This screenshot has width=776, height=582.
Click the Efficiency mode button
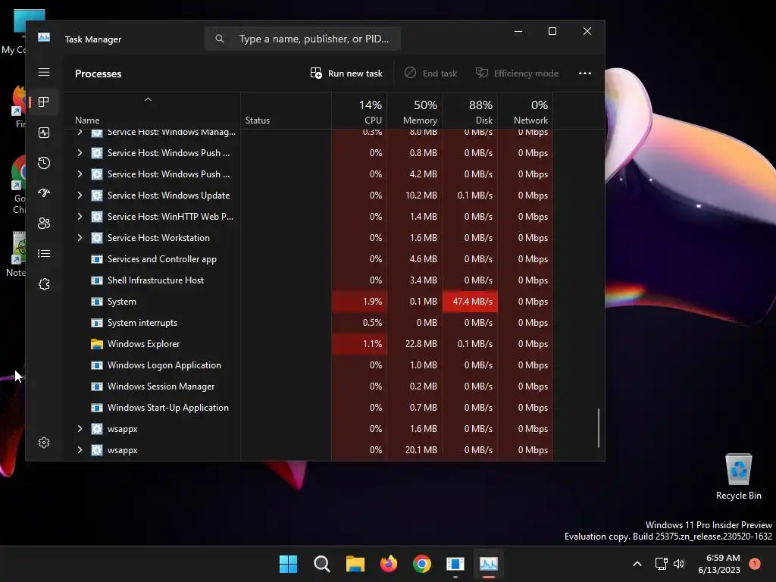pyautogui.click(x=517, y=74)
